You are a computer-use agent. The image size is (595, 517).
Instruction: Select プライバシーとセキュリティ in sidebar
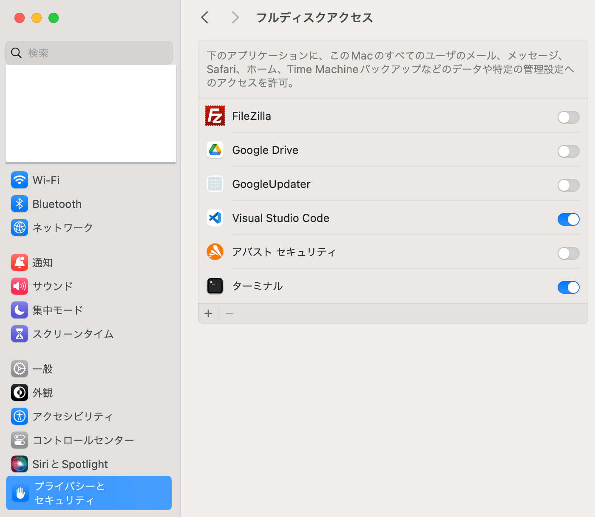click(x=89, y=493)
